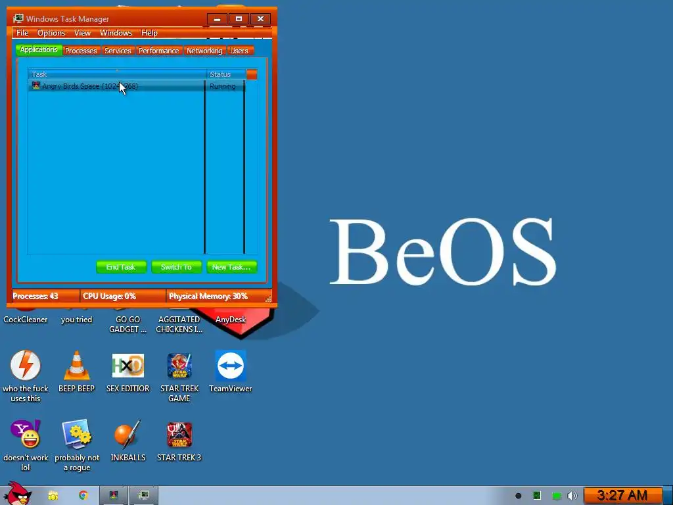Click the black circle tray icon

tap(518, 496)
